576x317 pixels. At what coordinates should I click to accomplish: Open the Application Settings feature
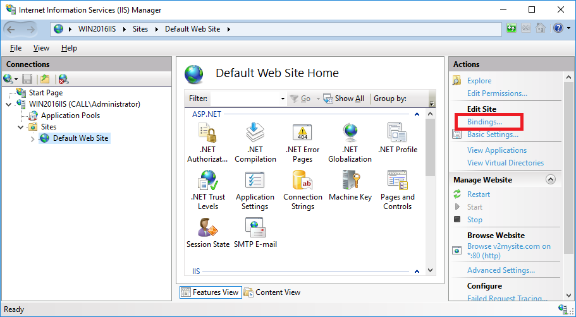tap(255, 189)
